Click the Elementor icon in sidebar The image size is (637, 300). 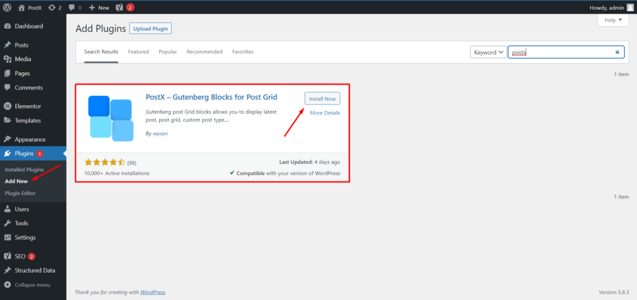7,106
